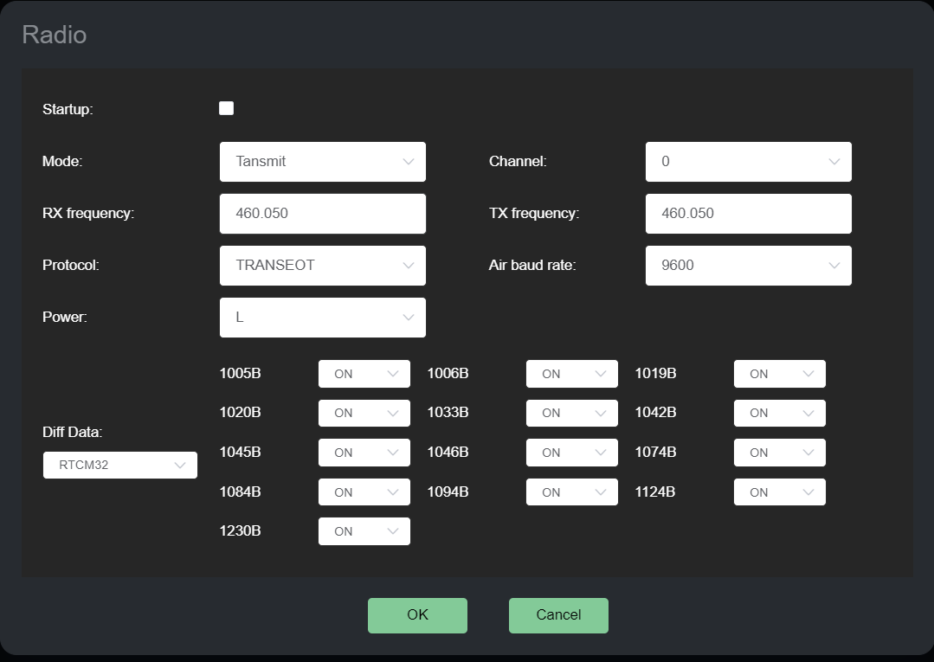
Task: Open the Mode dropdown showing Tansmit
Action: (x=322, y=162)
